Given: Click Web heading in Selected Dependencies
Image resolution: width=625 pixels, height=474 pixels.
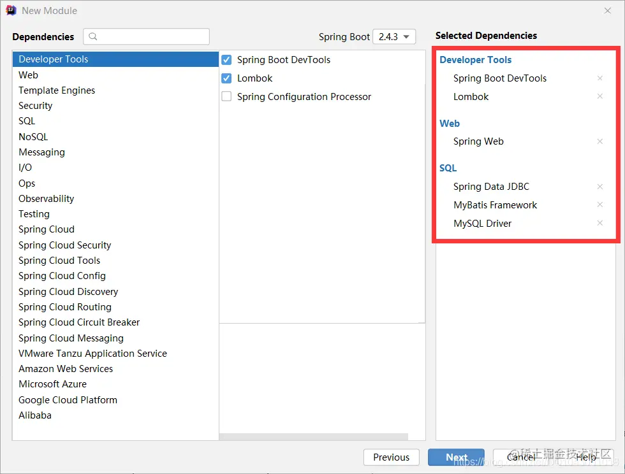Looking at the screenshot, I should 450,124.
